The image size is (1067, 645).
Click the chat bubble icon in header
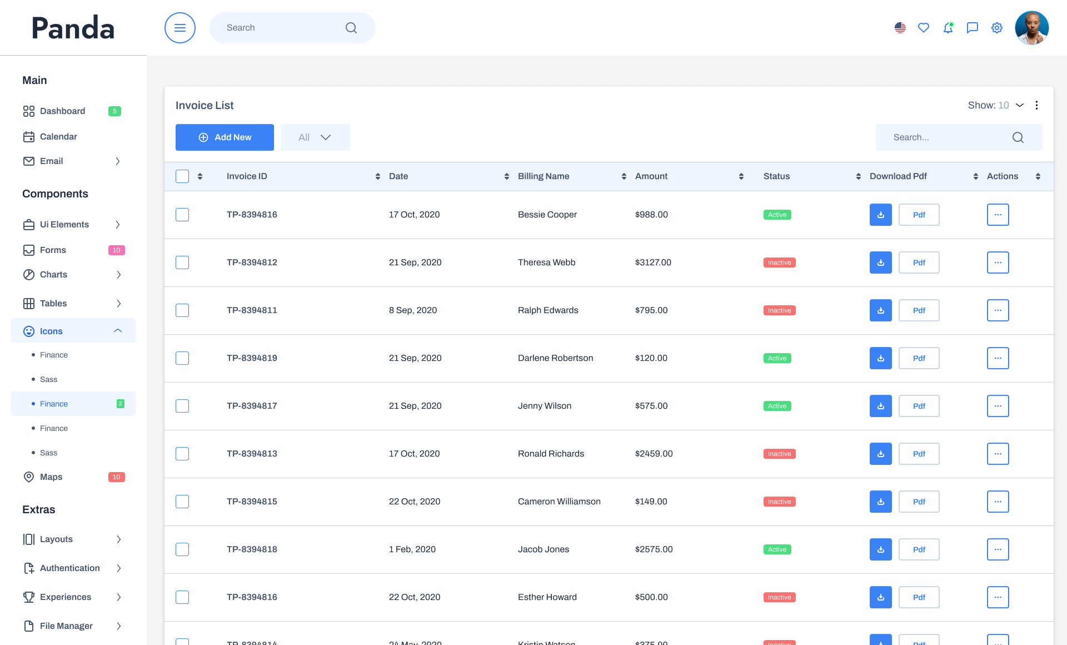(973, 27)
